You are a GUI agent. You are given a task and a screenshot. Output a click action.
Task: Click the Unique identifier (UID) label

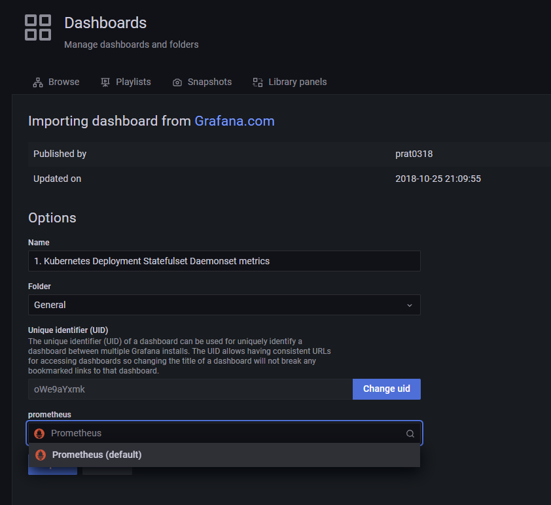coord(68,330)
